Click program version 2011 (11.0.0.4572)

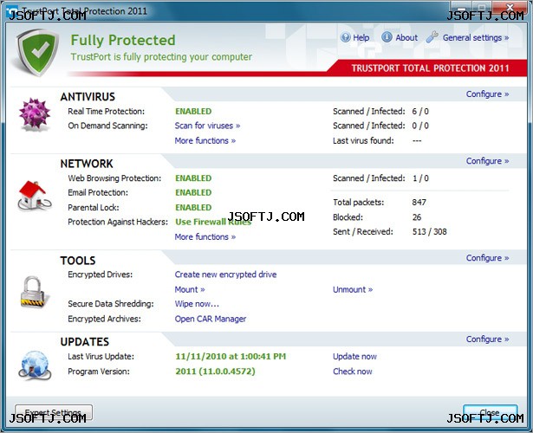215,372
